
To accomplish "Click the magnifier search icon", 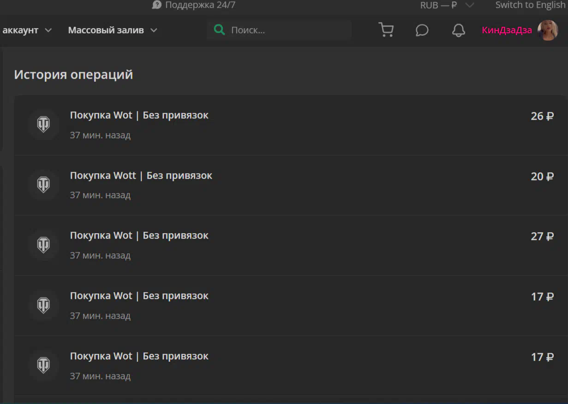I will tap(220, 30).
